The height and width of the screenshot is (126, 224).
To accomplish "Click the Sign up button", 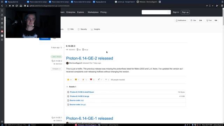I will [185, 12].
